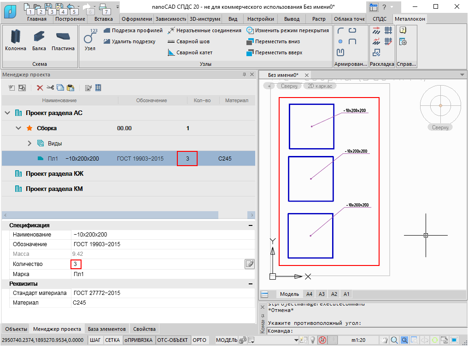Open the quick access toolbar customize arrow
Viewport: 468px width, 346px height.
(x=117, y=6)
